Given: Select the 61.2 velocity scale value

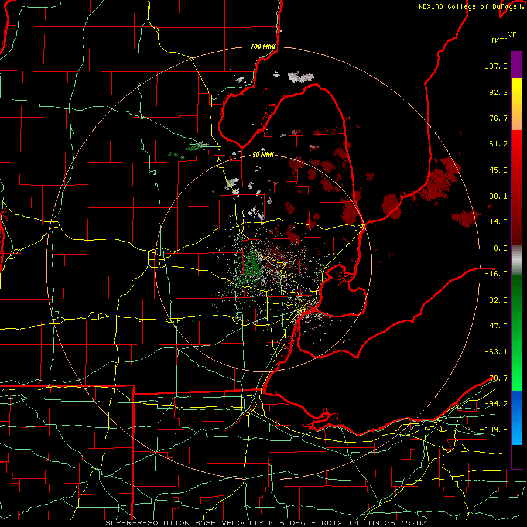Looking at the screenshot, I should 498,144.
